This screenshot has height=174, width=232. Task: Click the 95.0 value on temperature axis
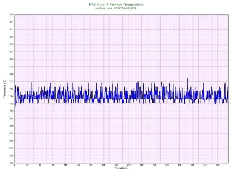11,15
